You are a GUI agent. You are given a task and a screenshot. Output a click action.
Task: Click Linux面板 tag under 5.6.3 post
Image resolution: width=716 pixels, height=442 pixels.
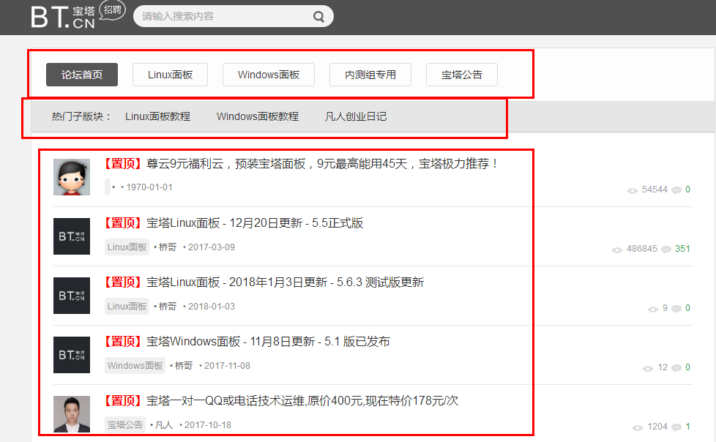pyautogui.click(x=127, y=307)
